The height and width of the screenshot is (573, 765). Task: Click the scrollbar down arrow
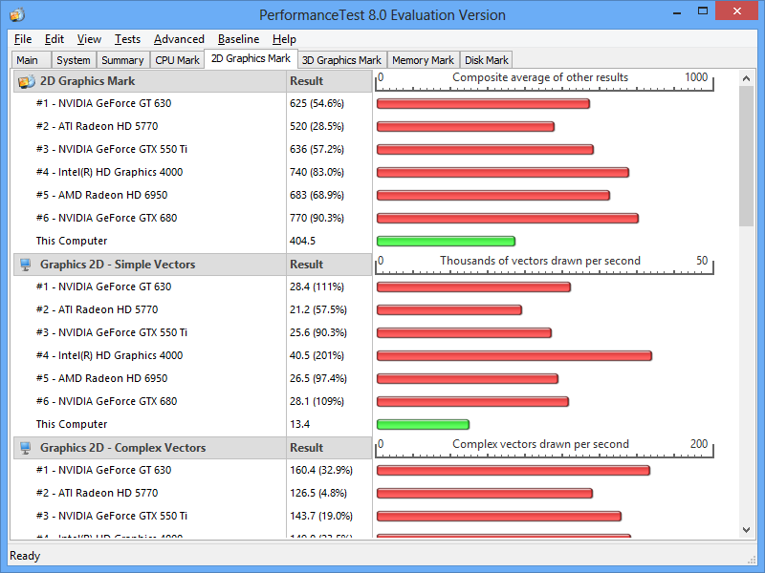click(746, 530)
